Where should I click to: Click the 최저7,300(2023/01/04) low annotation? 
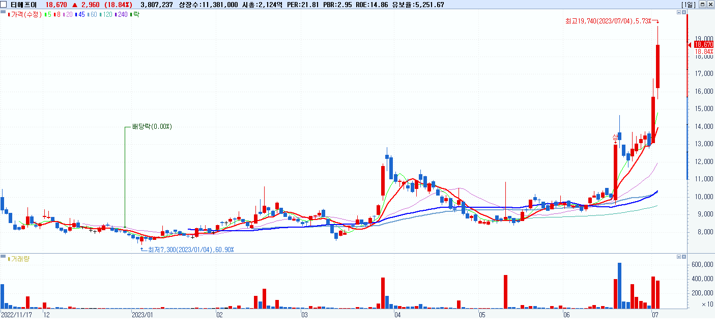[191, 250]
